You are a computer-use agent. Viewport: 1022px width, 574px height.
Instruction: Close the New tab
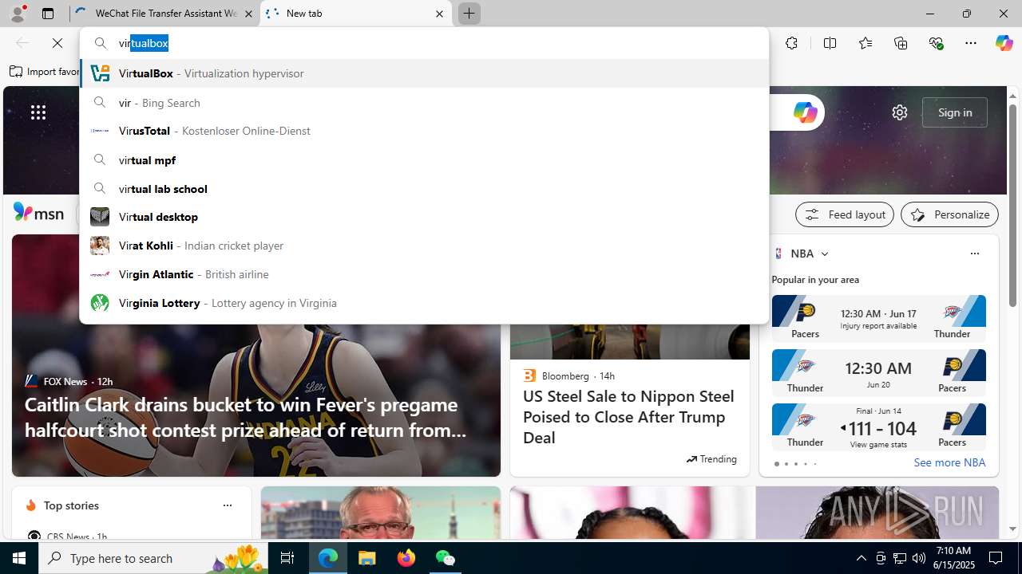[x=439, y=14]
